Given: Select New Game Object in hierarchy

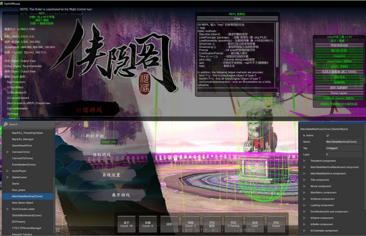Looking at the screenshot, I should [x=23, y=202].
